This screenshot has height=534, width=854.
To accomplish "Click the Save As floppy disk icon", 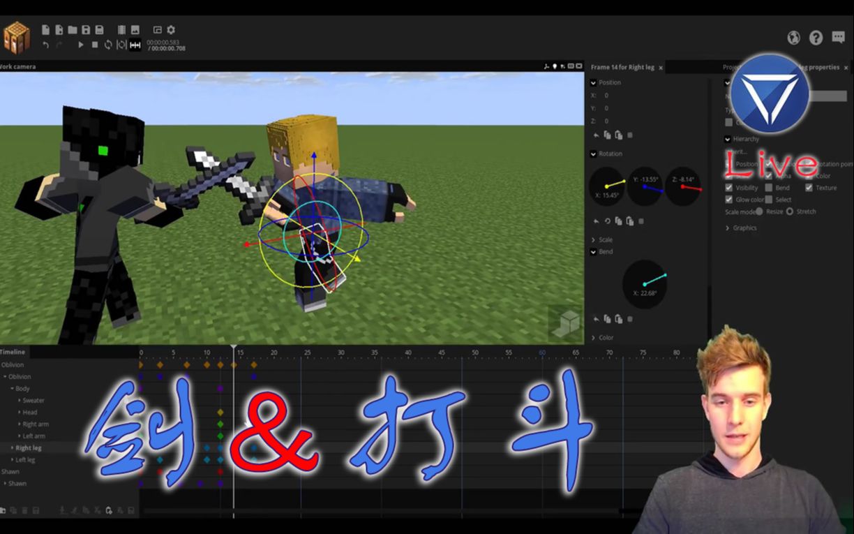I will tap(99, 30).
